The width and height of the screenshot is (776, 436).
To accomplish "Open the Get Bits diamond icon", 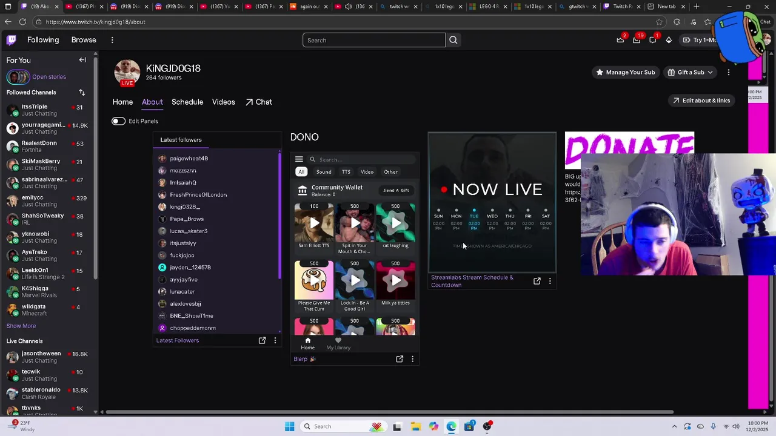I will [x=669, y=40].
